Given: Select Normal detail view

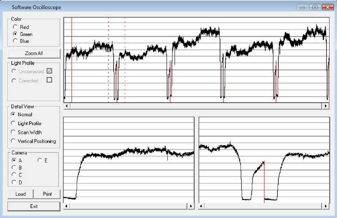Looking at the screenshot, I should tap(13, 114).
